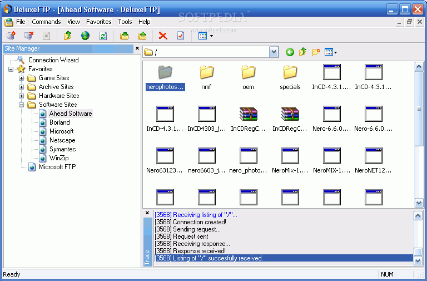Select the InCD4303_j file icon
The height and width of the screenshot is (281, 427).
207,114
